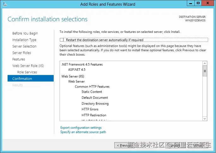The height and width of the screenshot is (153, 216).
Task: Maximize the wizard window
Action: (198, 3)
